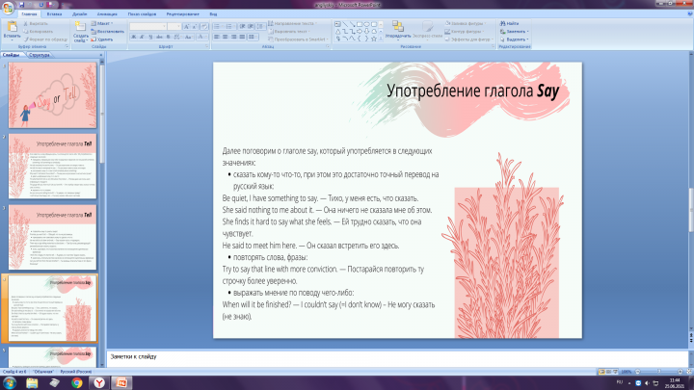The height and width of the screenshot is (390, 694).
Task: Click the Вставить paste icon
Action: (x=12, y=27)
